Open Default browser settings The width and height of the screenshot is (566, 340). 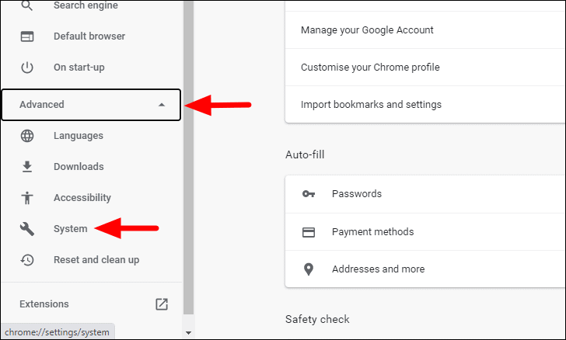[x=91, y=36]
